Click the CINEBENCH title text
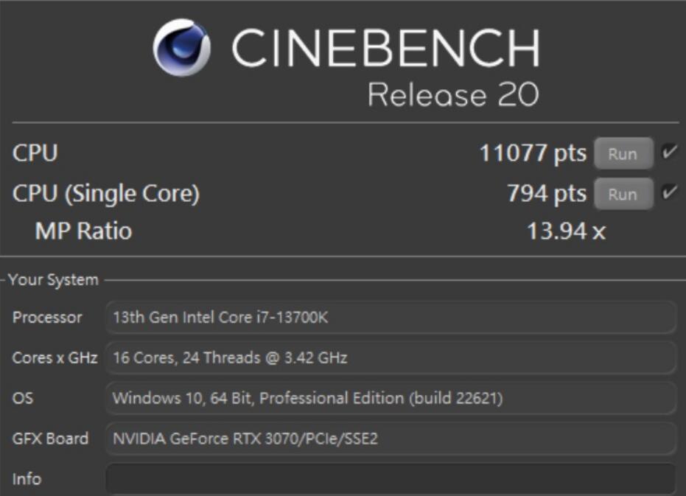 (x=385, y=48)
